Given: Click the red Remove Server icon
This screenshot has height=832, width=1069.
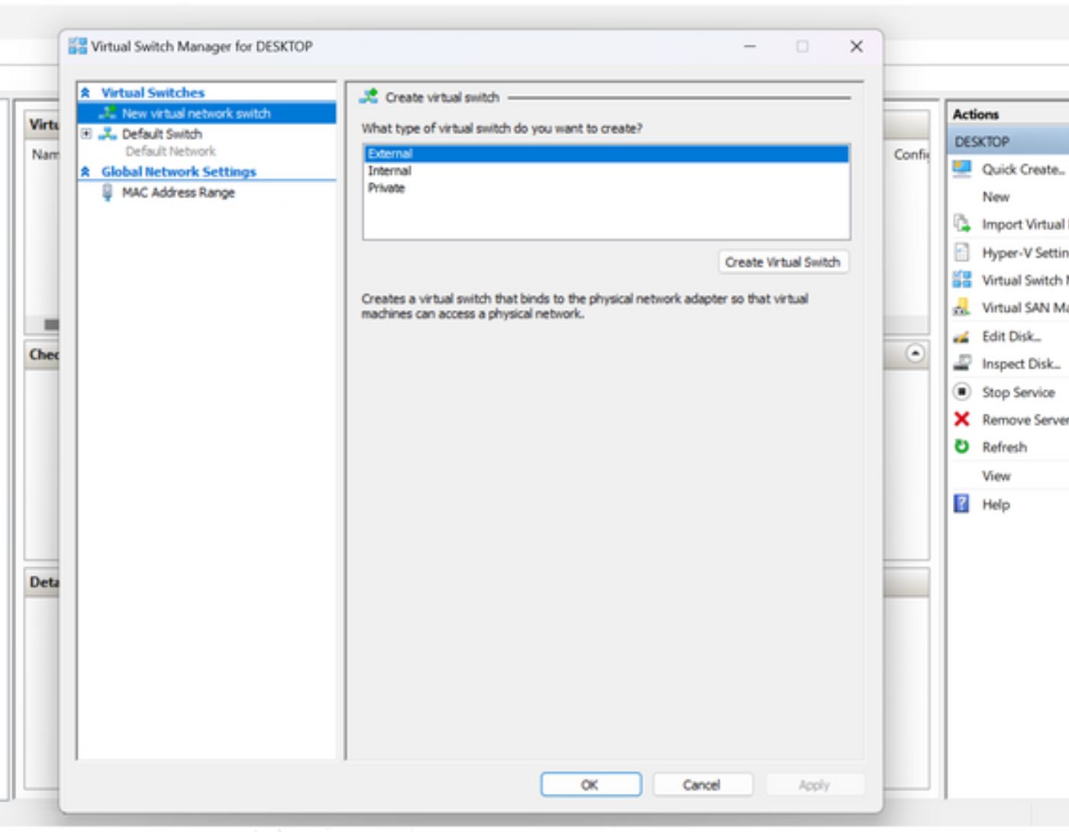Looking at the screenshot, I should click(962, 419).
